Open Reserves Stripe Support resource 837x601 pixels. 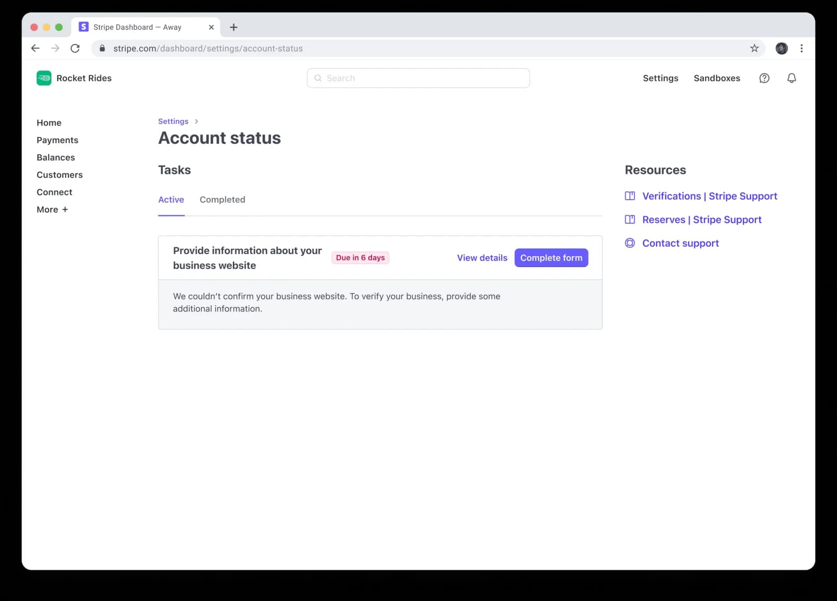pyautogui.click(x=702, y=219)
